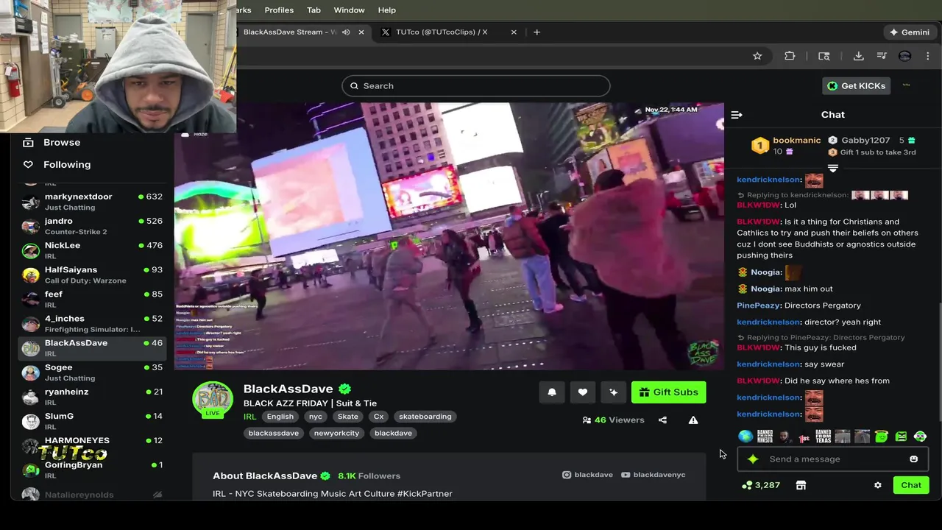Click the nyc tag

click(x=316, y=417)
